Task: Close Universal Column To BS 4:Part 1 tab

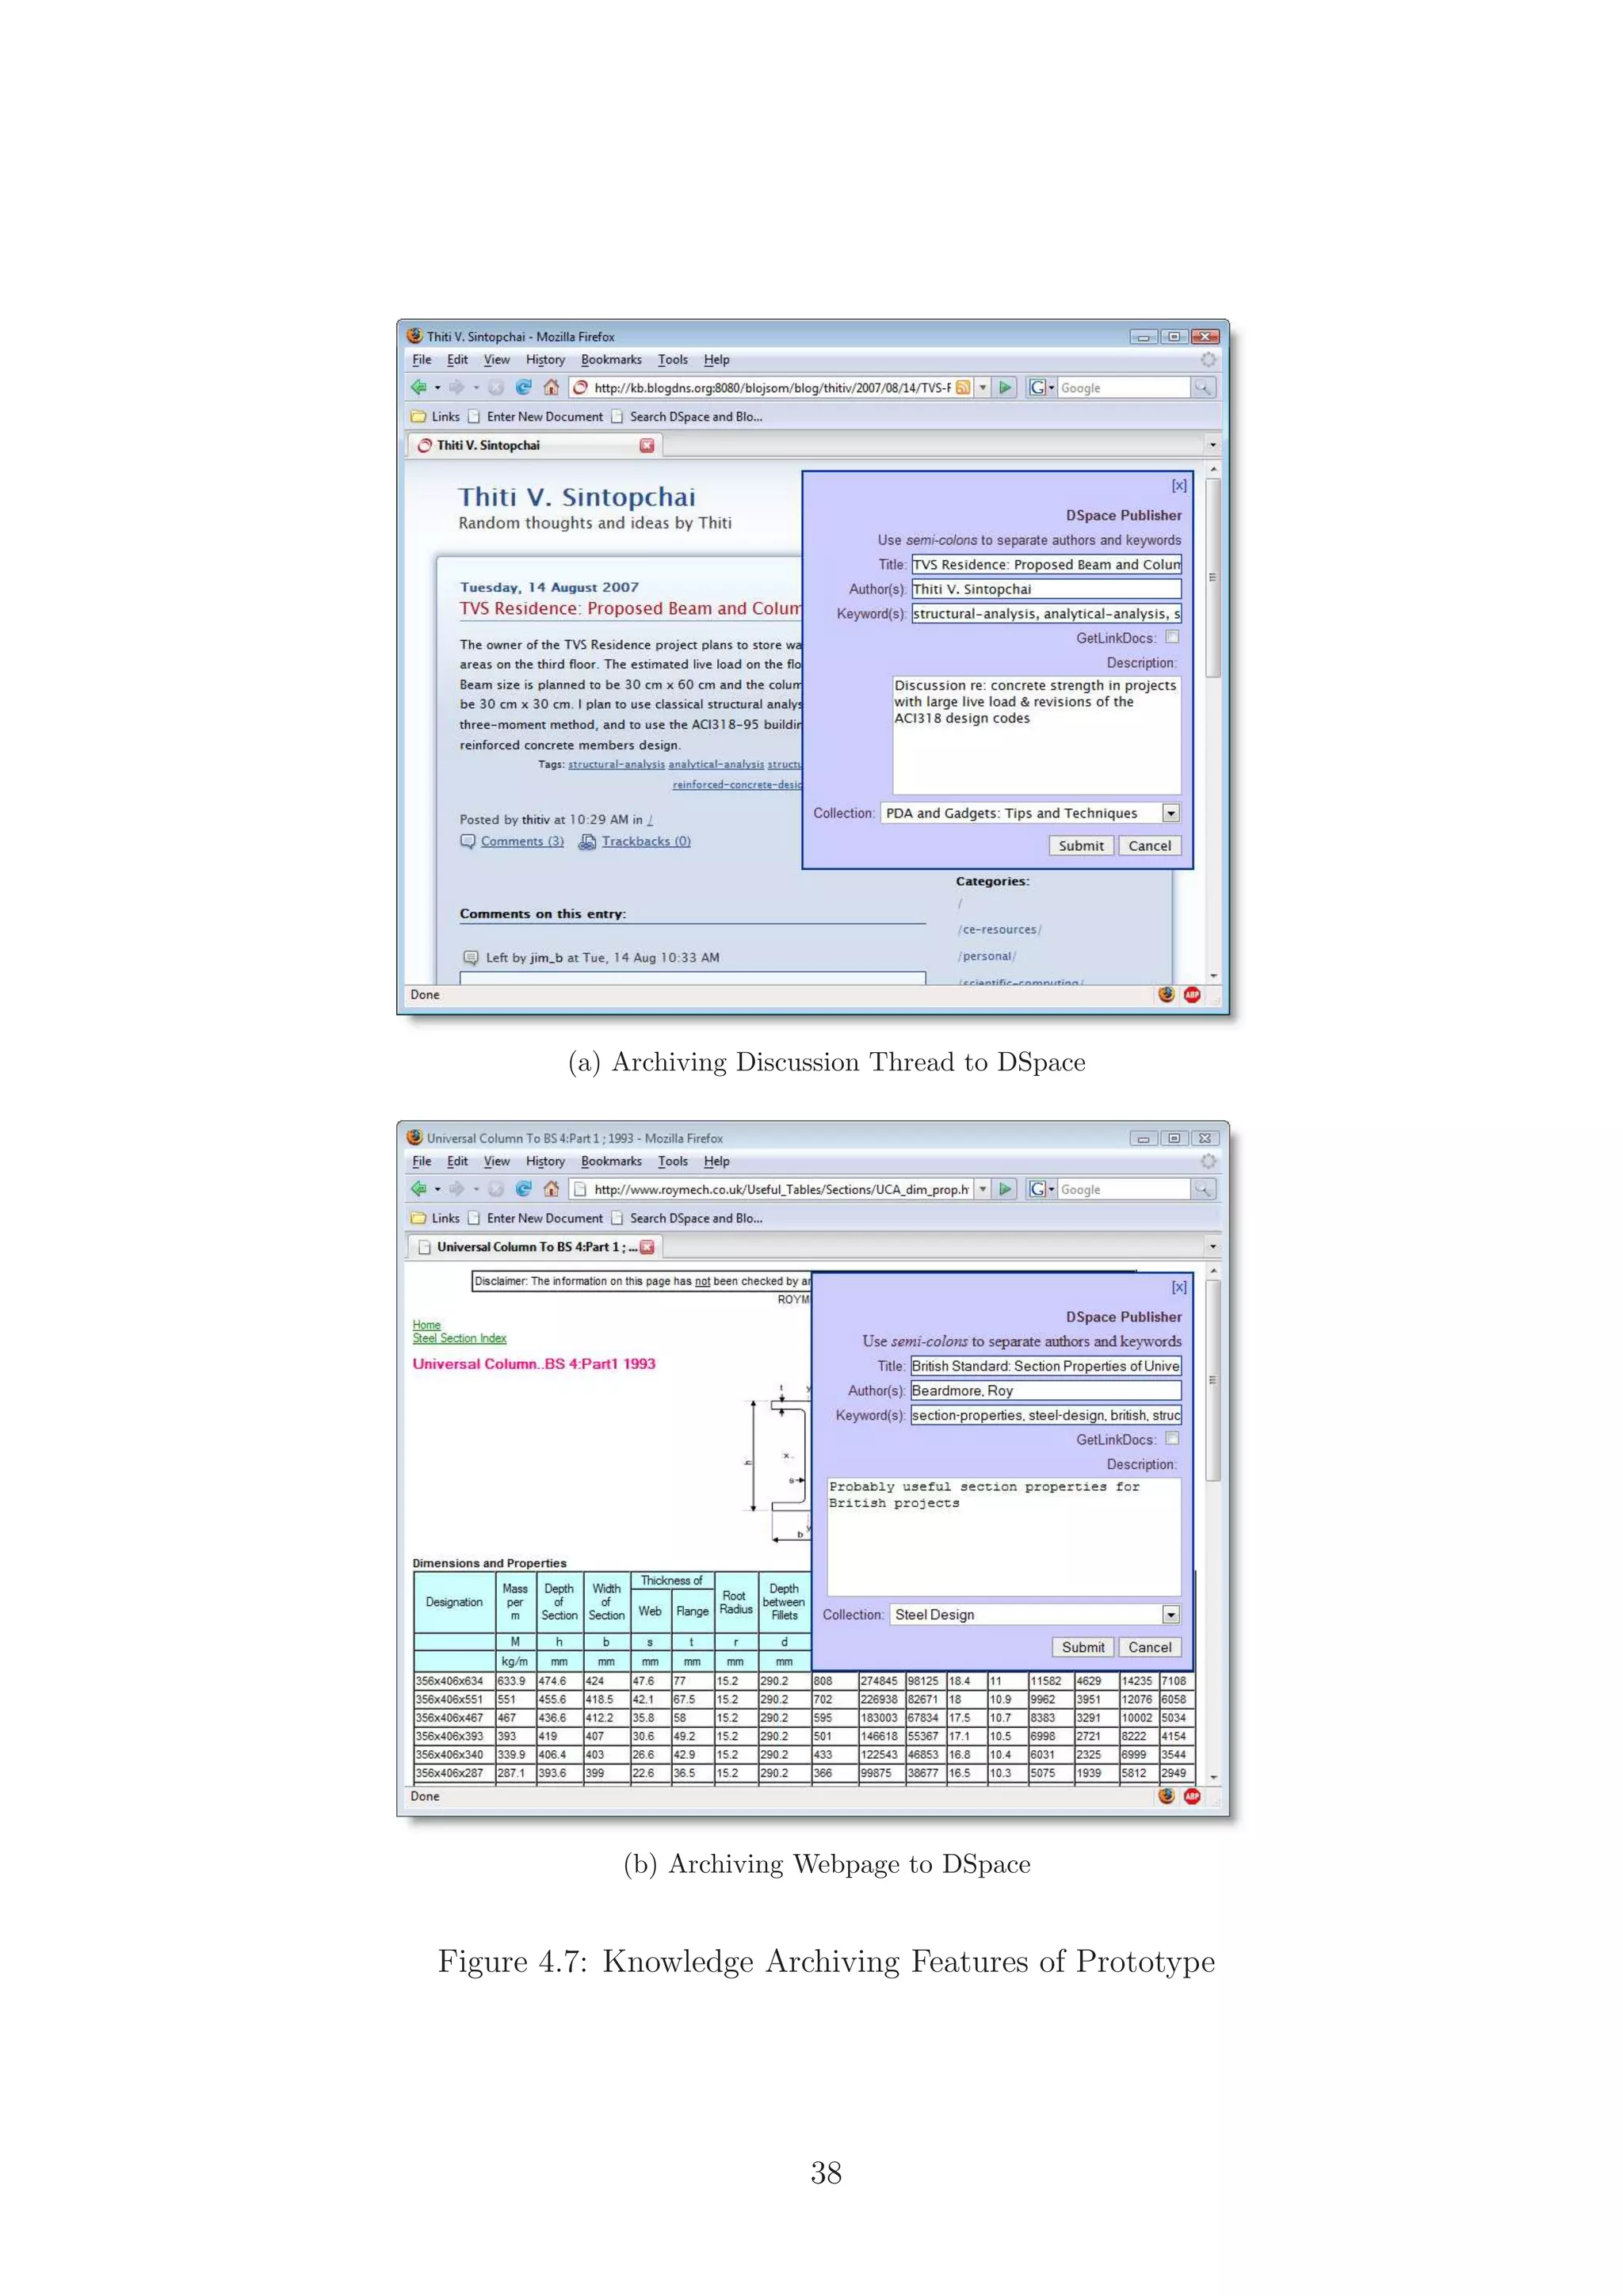Action: pos(647,1247)
